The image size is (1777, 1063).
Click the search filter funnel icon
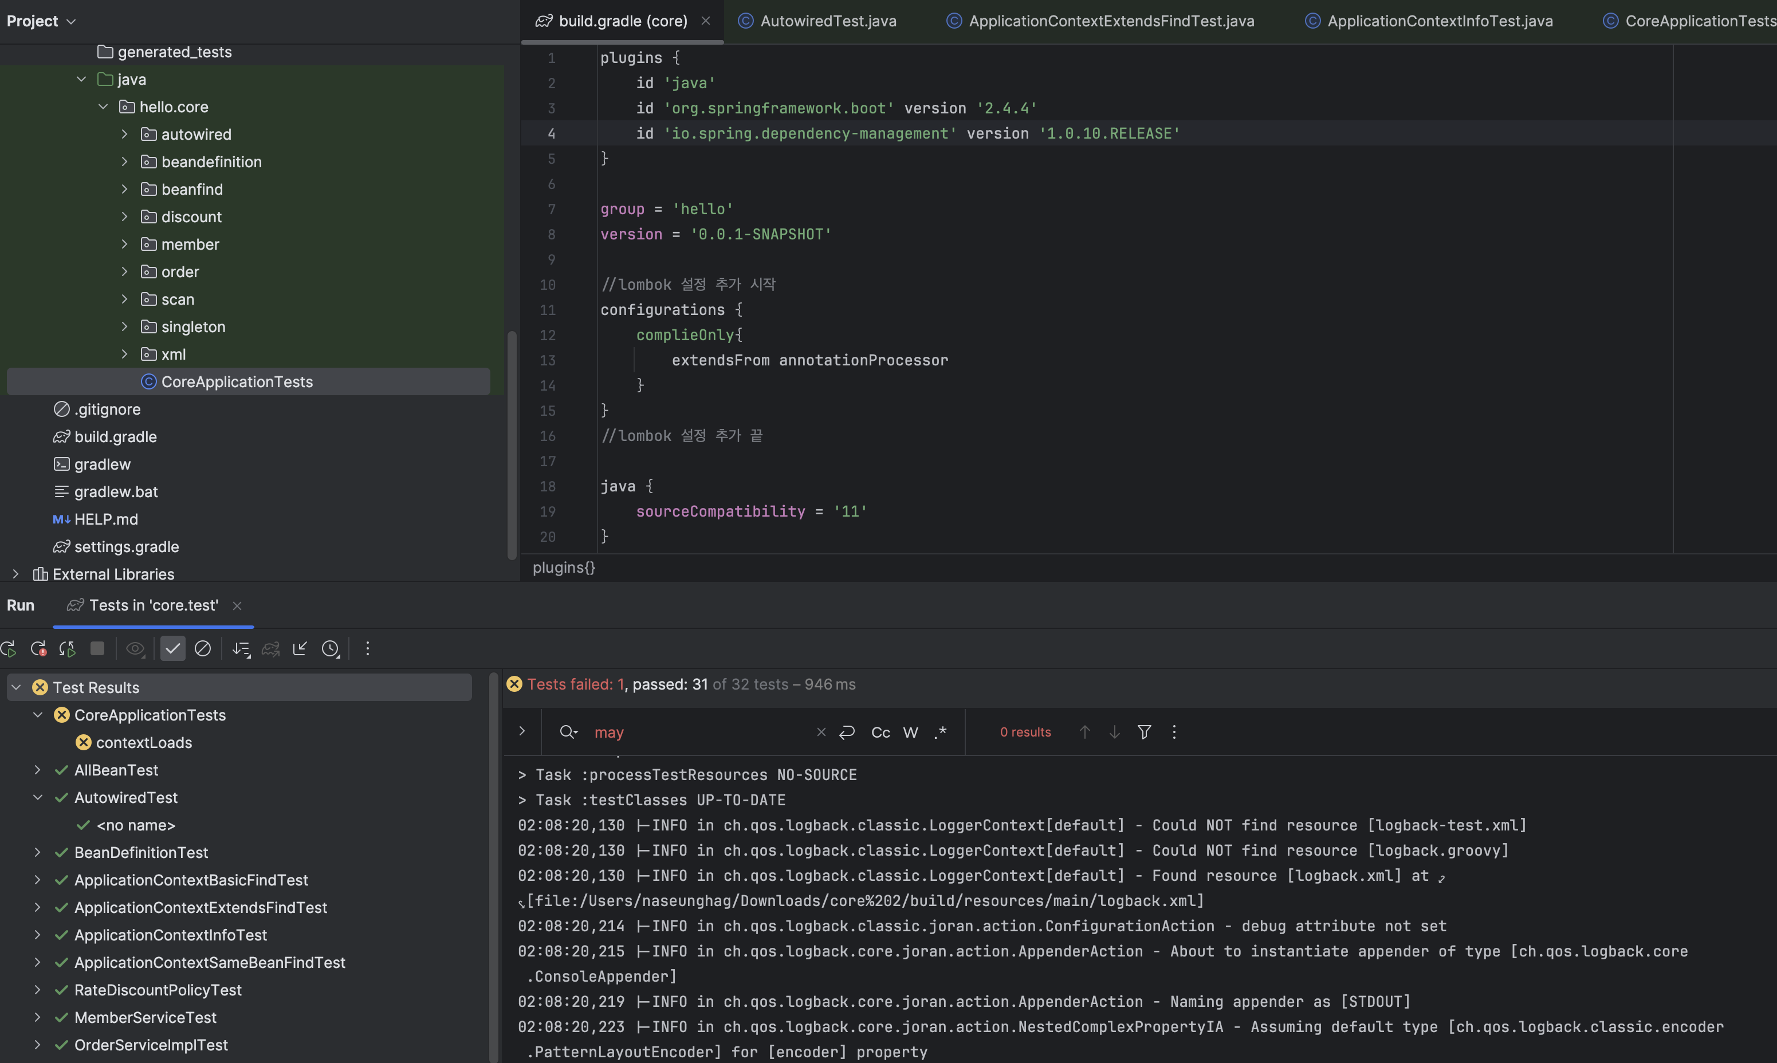pos(1145,732)
